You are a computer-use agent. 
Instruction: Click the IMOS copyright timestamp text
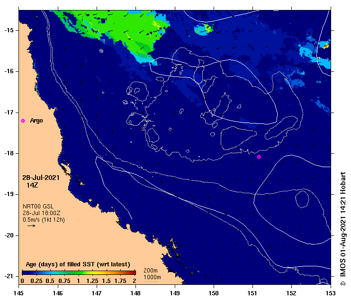point(343,229)
